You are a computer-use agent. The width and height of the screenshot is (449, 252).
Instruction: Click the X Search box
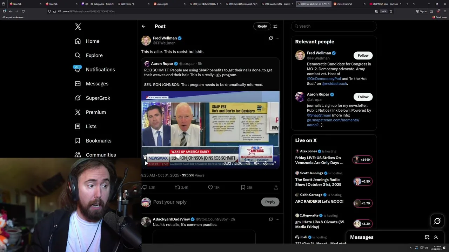334,26
